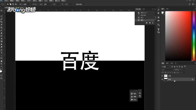
Task: Open the layer filter type dropdown
Action: [x=166, y=67]
